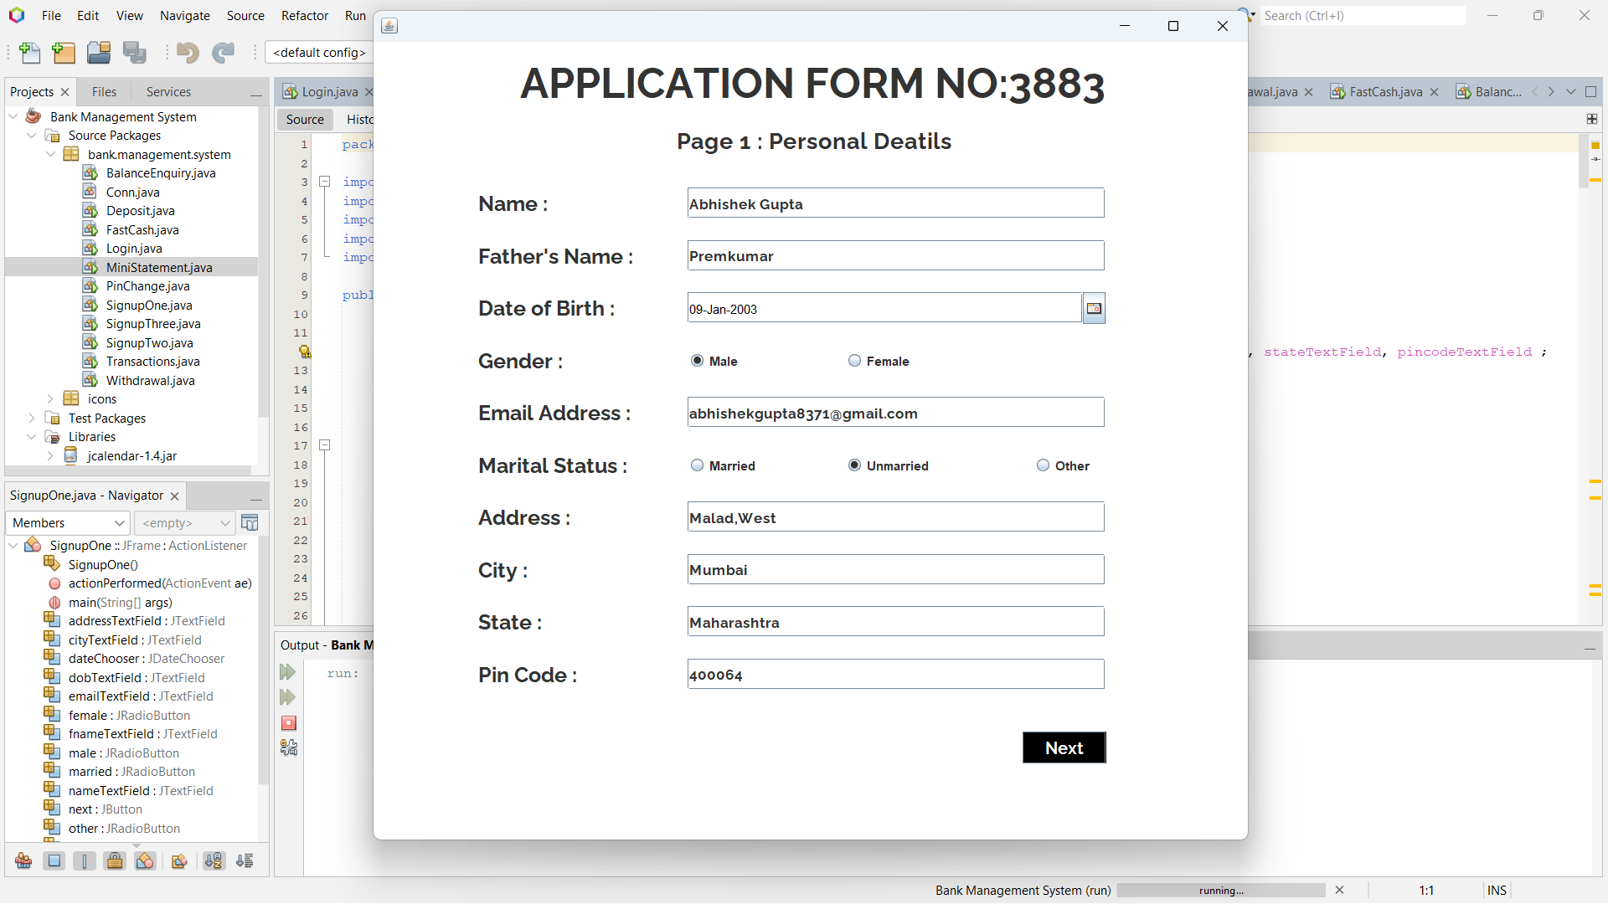Open SignupTwo.java in project tree
The height and width of the screenshot is (904, 1608).
149,343
